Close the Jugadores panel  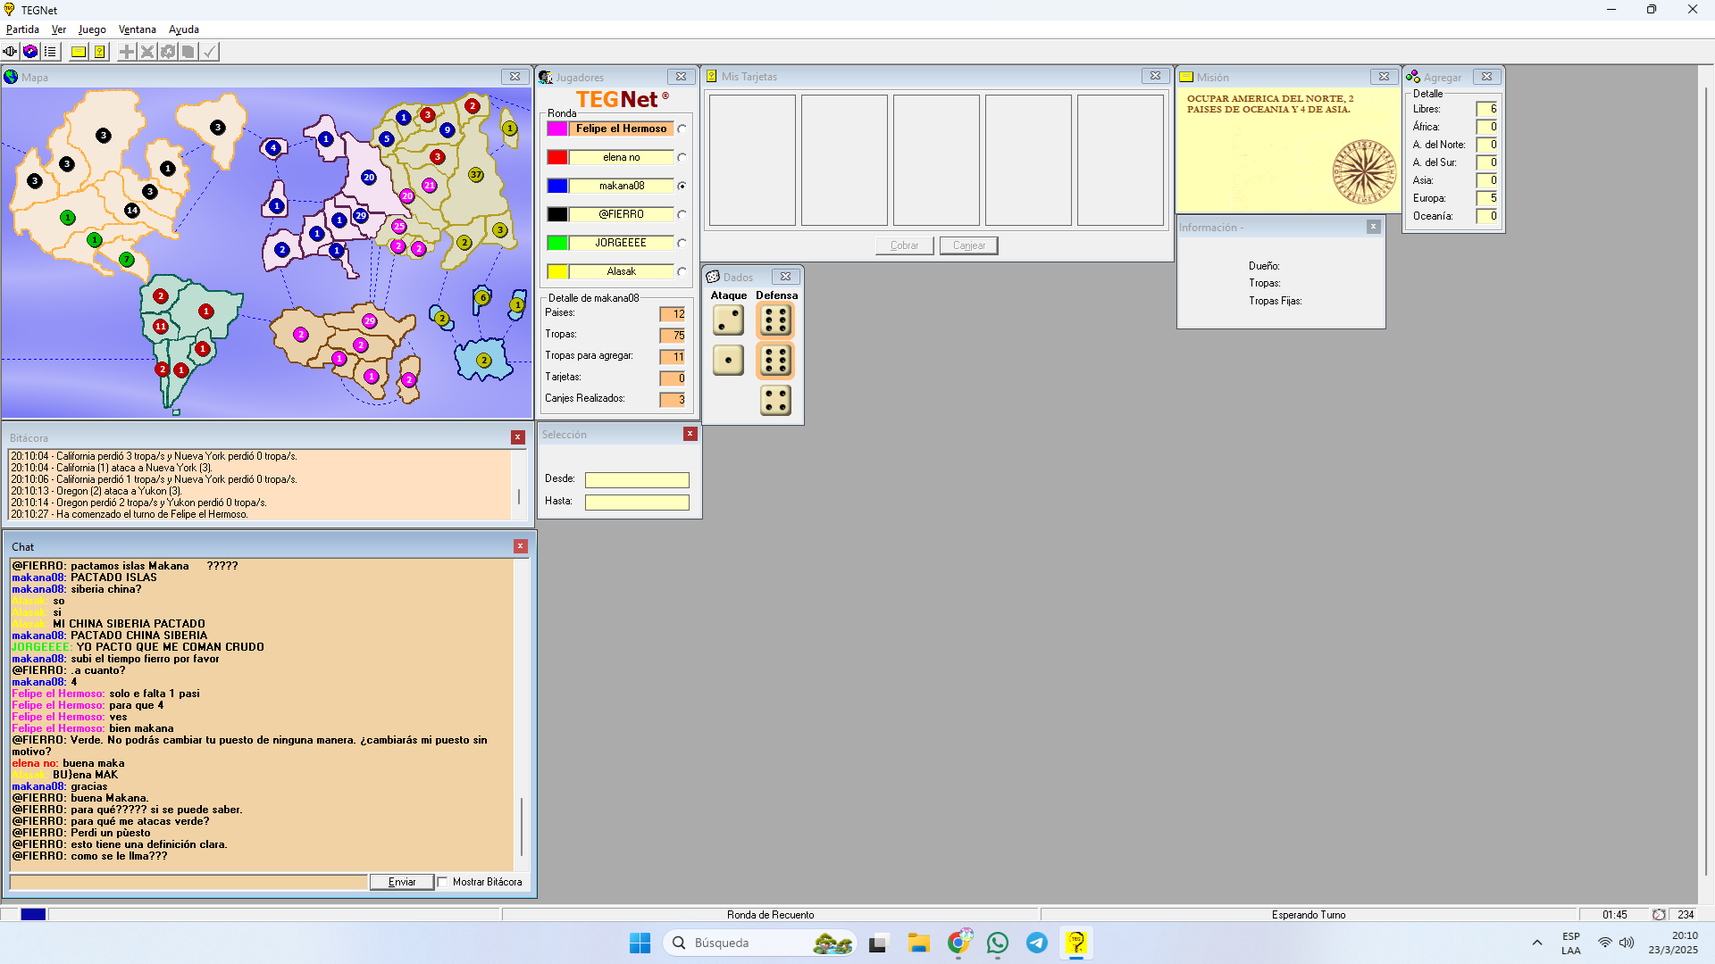[x=681, y=77]
